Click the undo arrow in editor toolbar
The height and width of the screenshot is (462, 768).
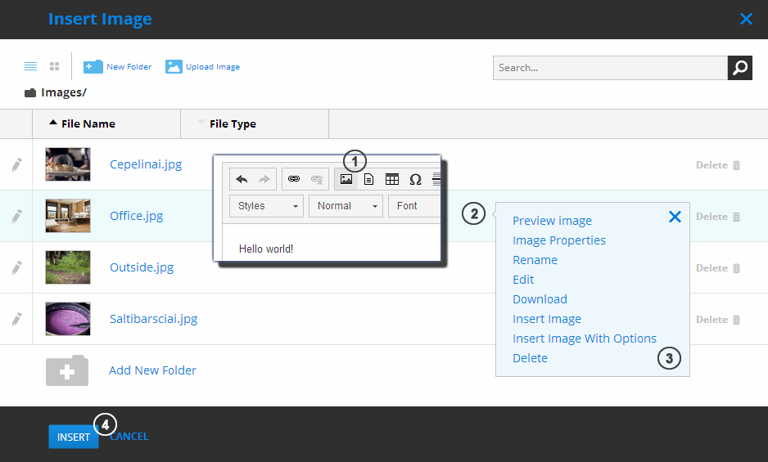(x=242, y=179)
